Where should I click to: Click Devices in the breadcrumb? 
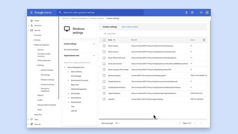(65, 18)
